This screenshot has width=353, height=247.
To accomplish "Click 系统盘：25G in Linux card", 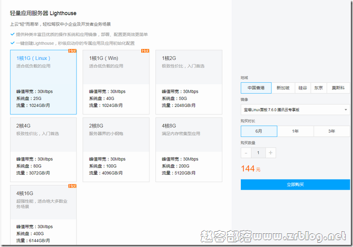I will pos(29,98).
